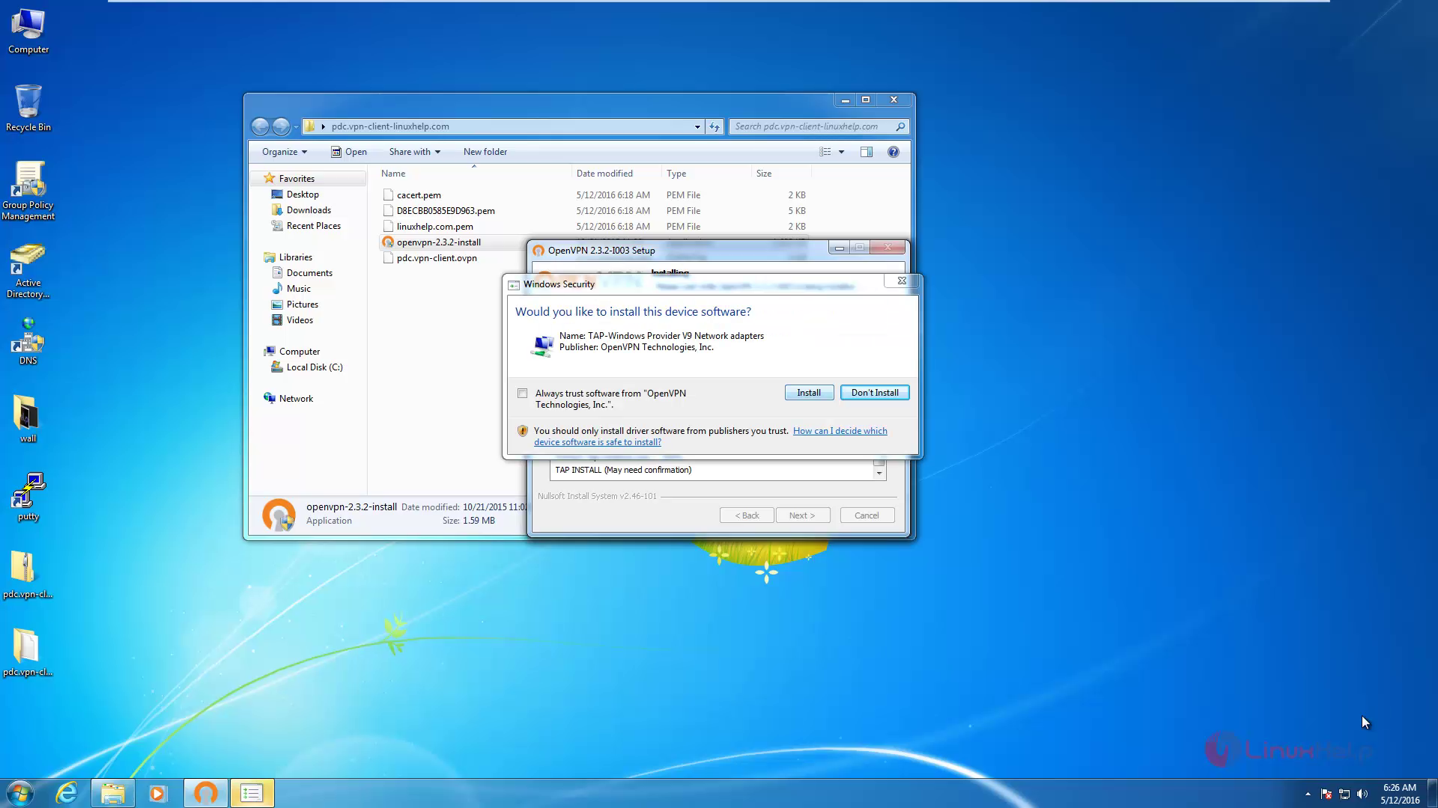Switch to OpenVPN installer taskbar button
The height and width of the screenshot is (808, 1438).
(x=206, y=793)
